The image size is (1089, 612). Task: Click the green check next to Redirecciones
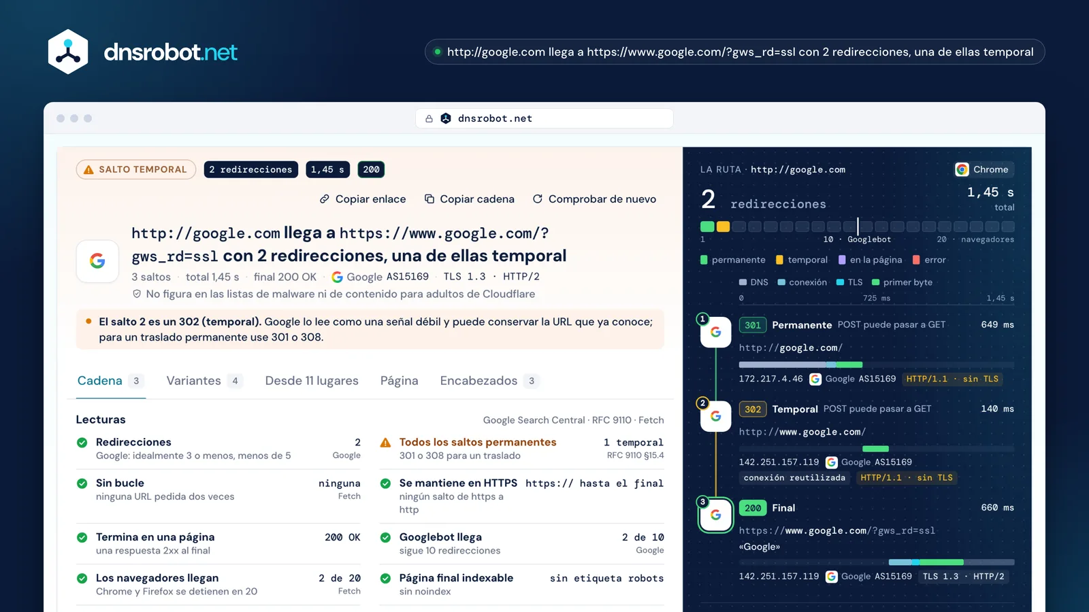pyautogui.click(x=82, y=443)
